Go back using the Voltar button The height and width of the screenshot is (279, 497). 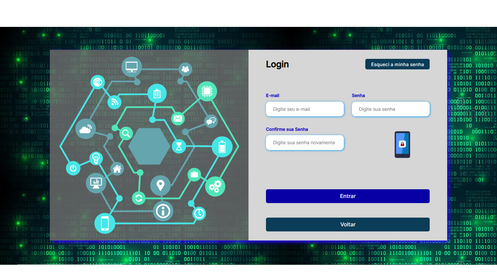coord(348,225)
